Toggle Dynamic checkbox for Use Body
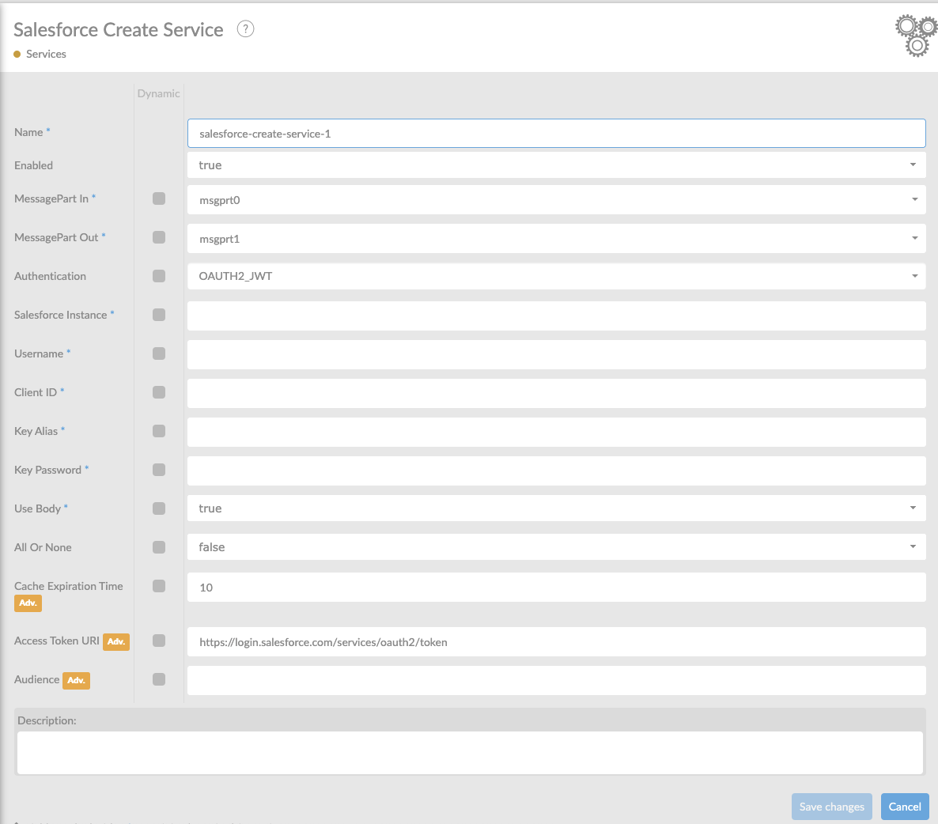 (158, 508)
